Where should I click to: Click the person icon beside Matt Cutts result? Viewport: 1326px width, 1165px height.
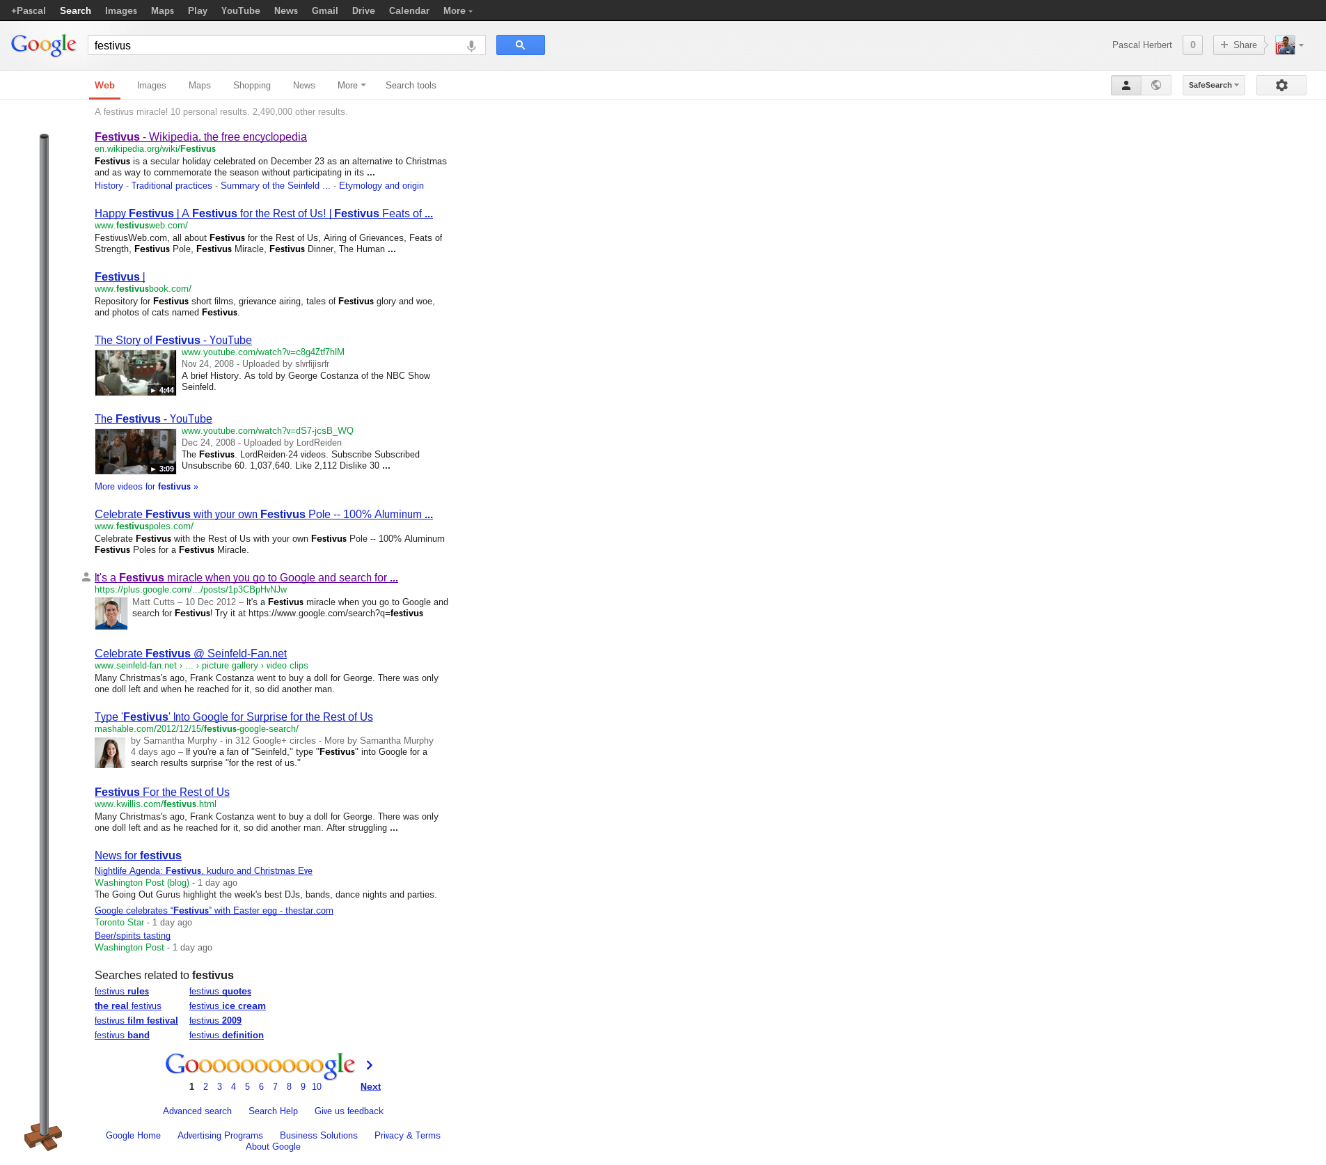pyautogui.click(x=86, y=577)
